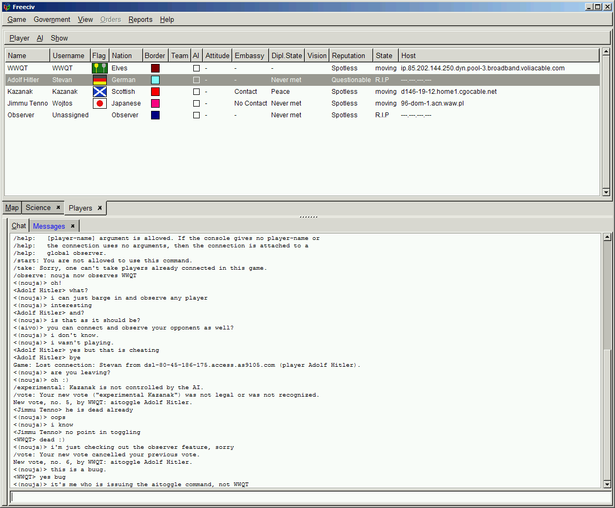Toggle AI checkbox for Adolf Hitler row
Image resolution: width=615 pixels, height=508 pixels.
pos(196,80)
